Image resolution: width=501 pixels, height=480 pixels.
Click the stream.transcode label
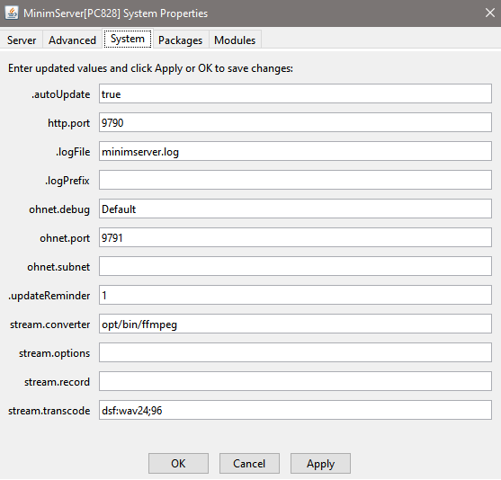point(49,411)
